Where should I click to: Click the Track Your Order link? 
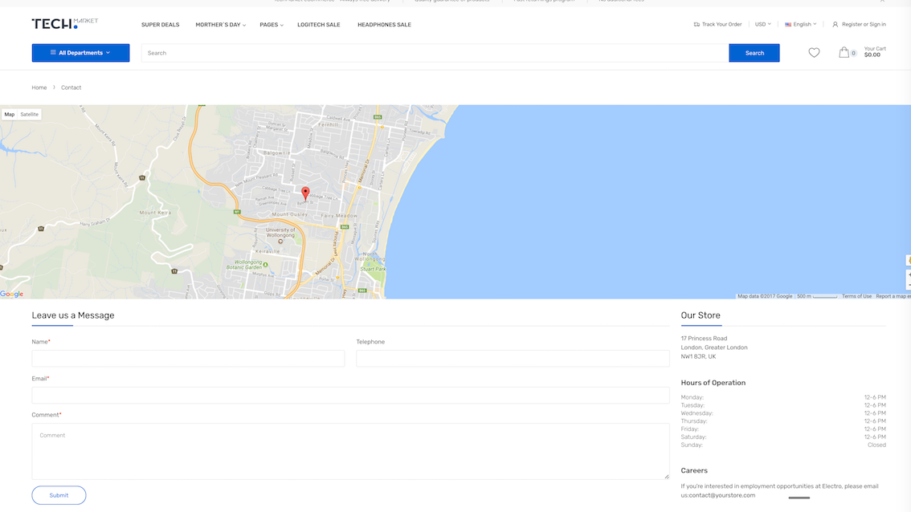721,24
